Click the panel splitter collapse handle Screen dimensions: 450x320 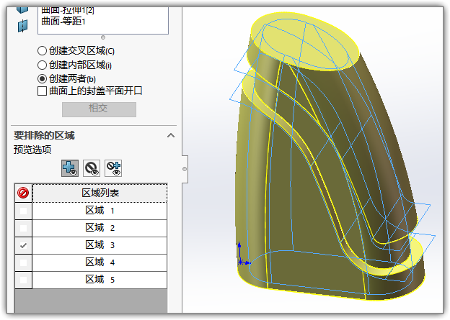[185, 169]
